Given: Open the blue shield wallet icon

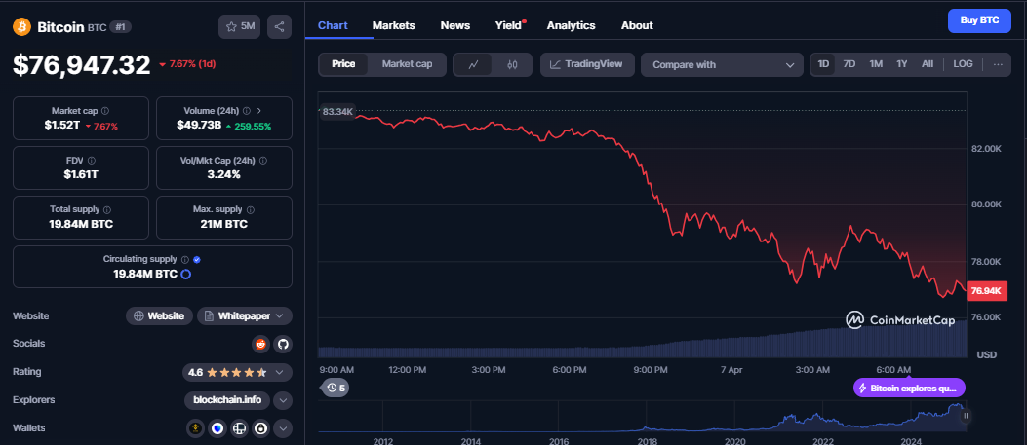Looking at the screenshot, I should [217, 428].
